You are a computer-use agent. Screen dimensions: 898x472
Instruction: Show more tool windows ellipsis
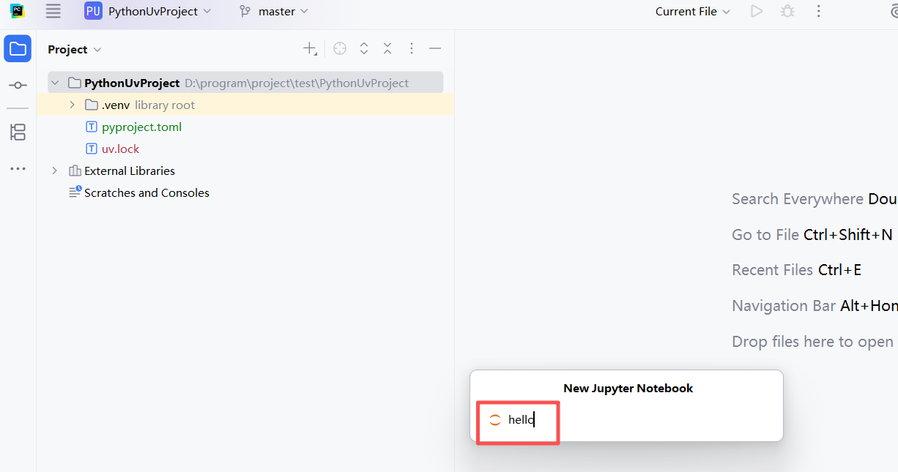[x=18, y=169]
